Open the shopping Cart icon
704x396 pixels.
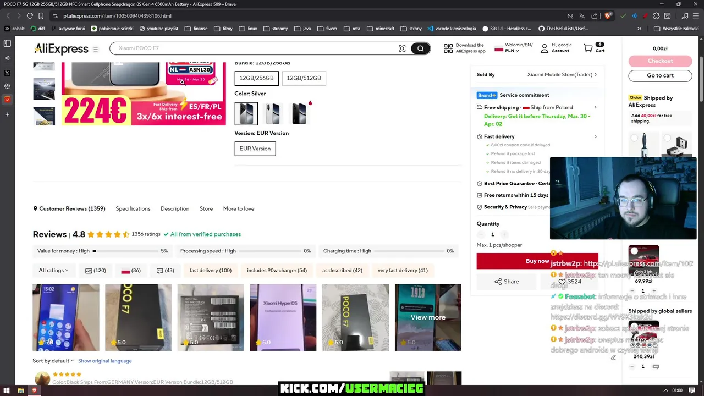point(588,48)
